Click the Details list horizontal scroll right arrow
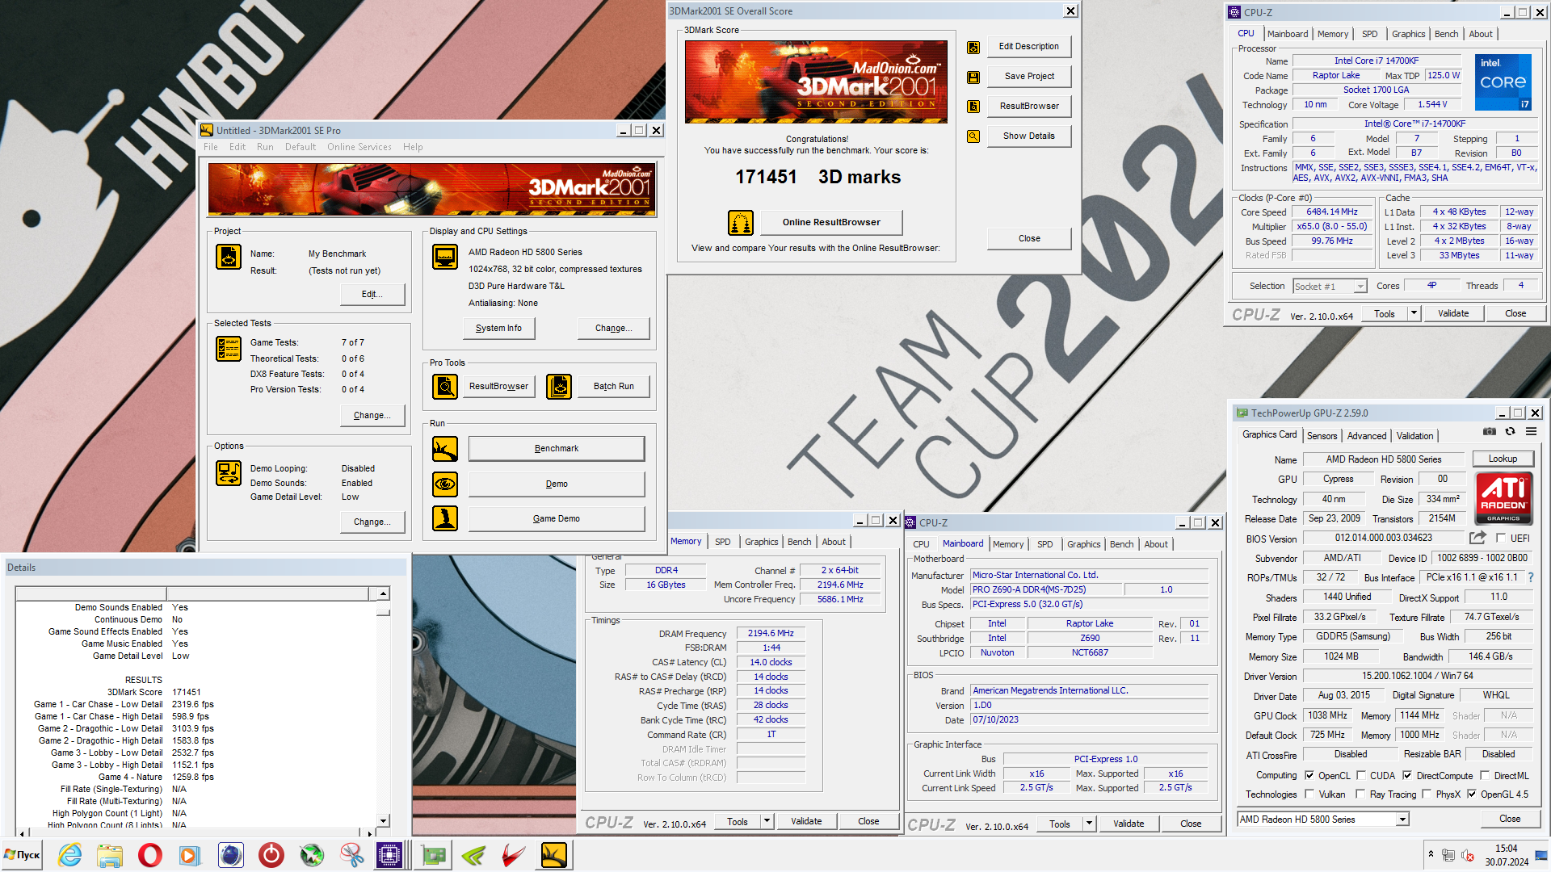Viewport: 1551px width, 872px height. [370, 832]
